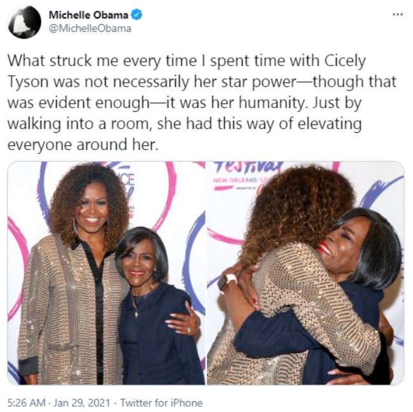Click the sparkly jacket in left photo
413x412 pixels.
coord(71,310)
